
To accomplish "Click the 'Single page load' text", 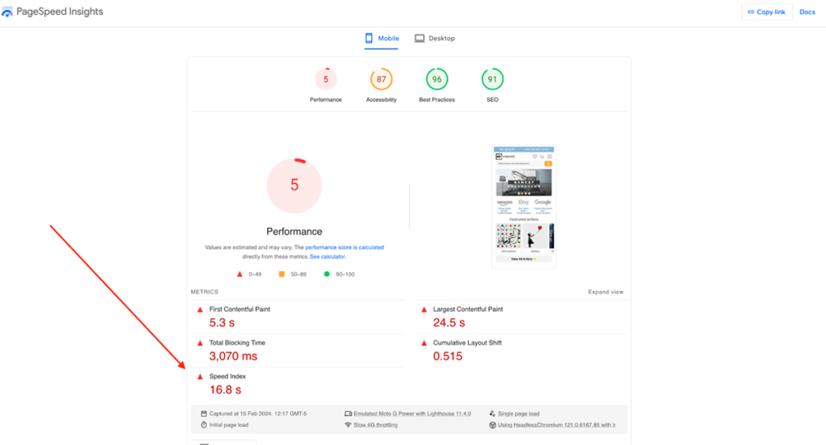I will tap(519, 414).
